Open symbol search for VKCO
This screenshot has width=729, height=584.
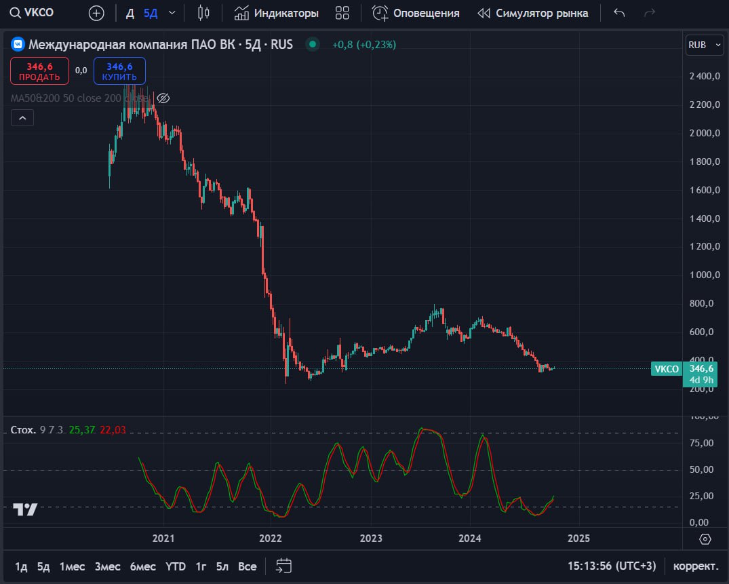32,13
